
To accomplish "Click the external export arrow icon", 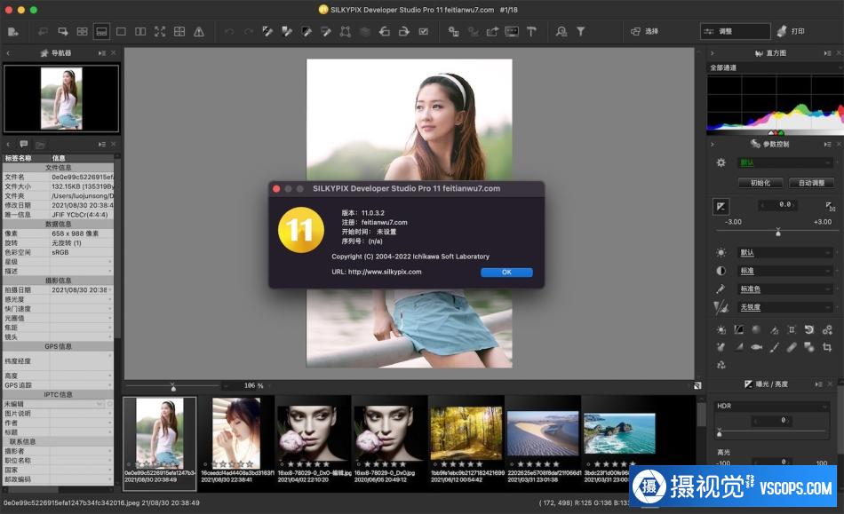I will click(492, 32).
